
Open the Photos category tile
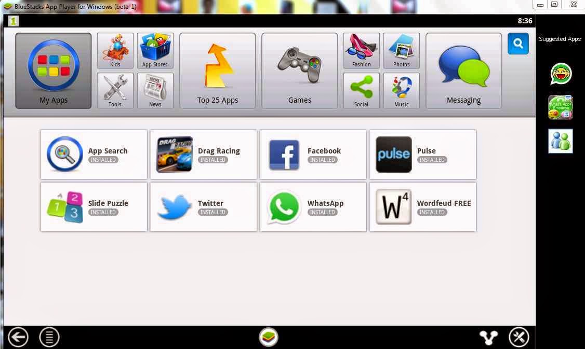(402, 51)
